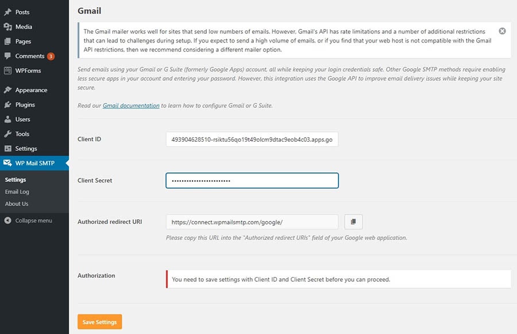Click the Users icon in sidebar
Viewport: 517px width, 334px height.
(7, 119)
